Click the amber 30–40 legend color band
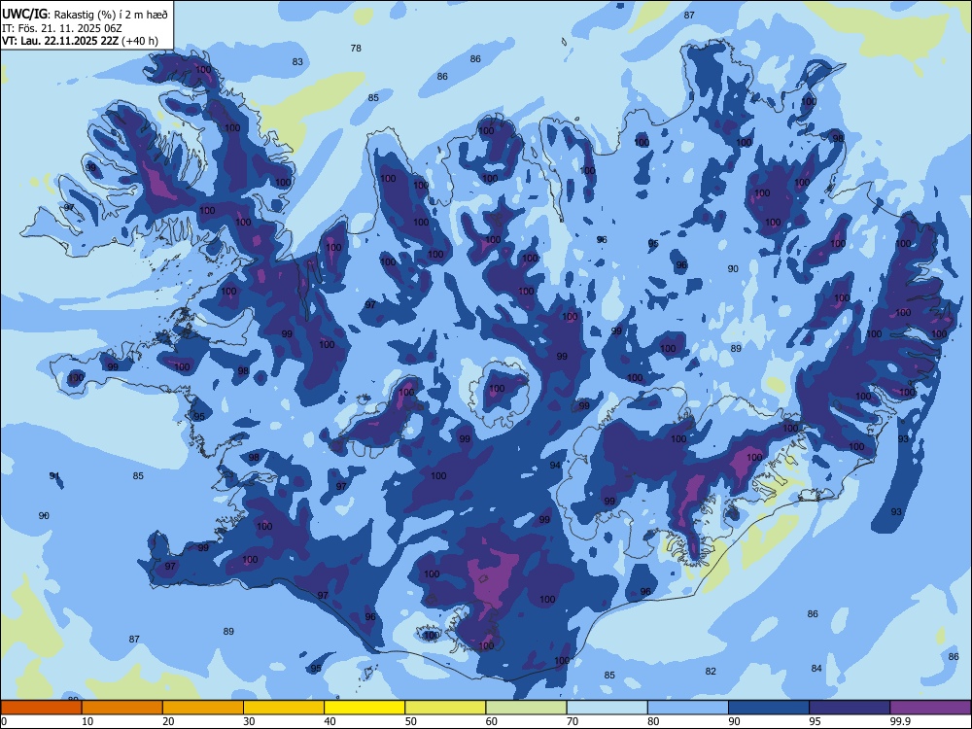This screenshot has width=972, height=729. [x=284, y=708]
